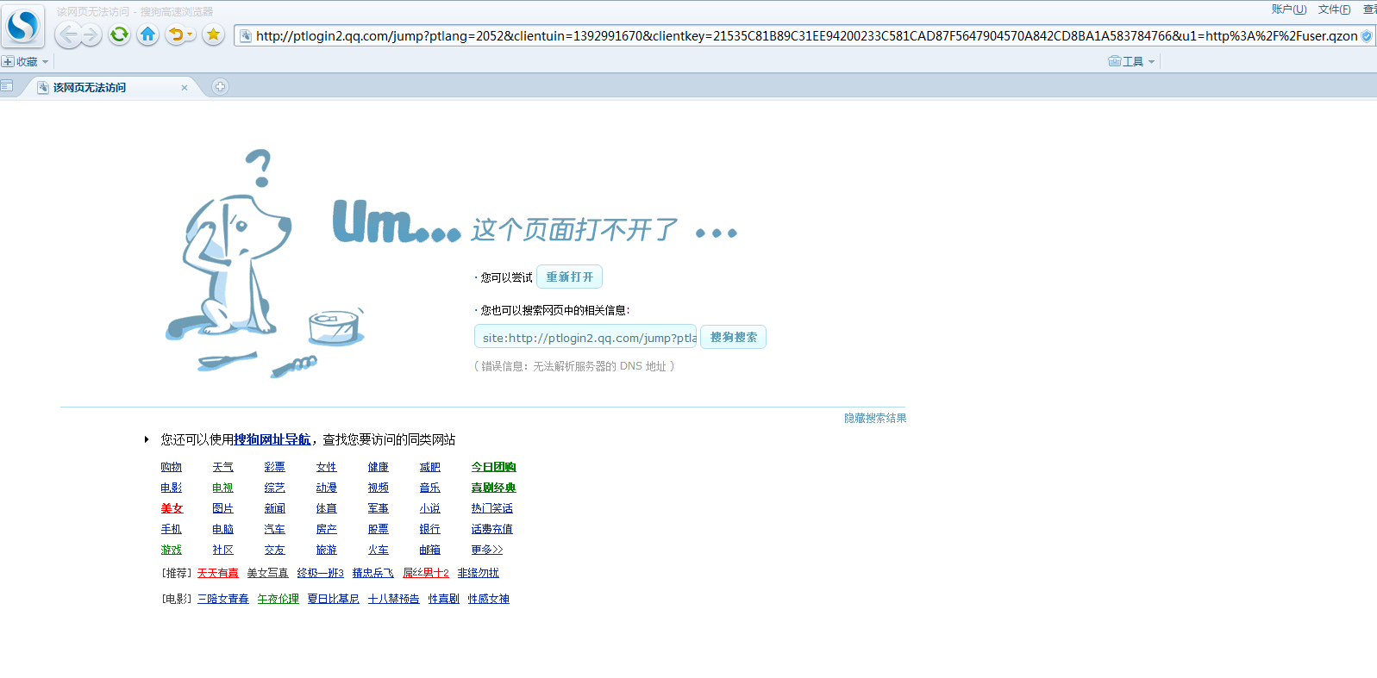
Task: Open the 邮箱 link
Action: (429, 550)
